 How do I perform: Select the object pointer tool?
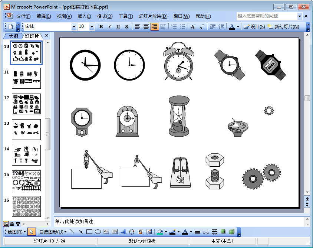[x=32, y=232]
